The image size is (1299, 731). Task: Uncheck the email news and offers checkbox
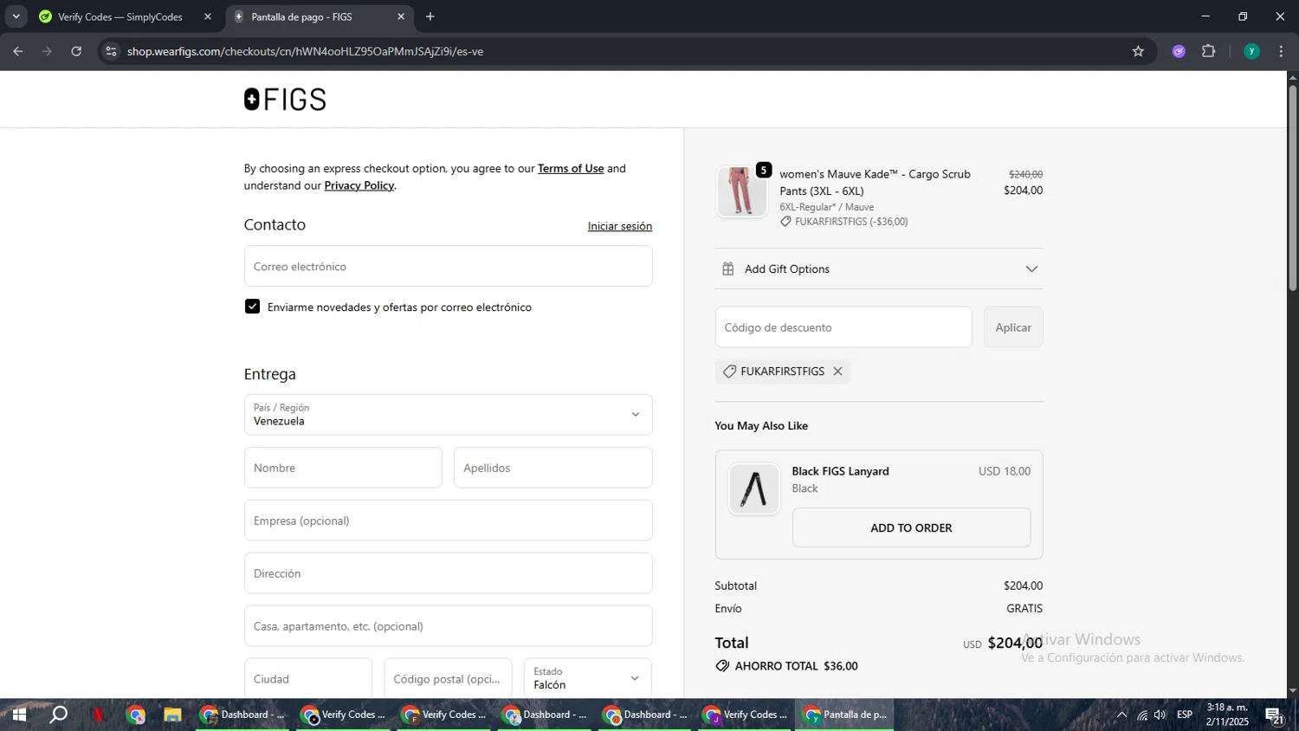(253, 307)
